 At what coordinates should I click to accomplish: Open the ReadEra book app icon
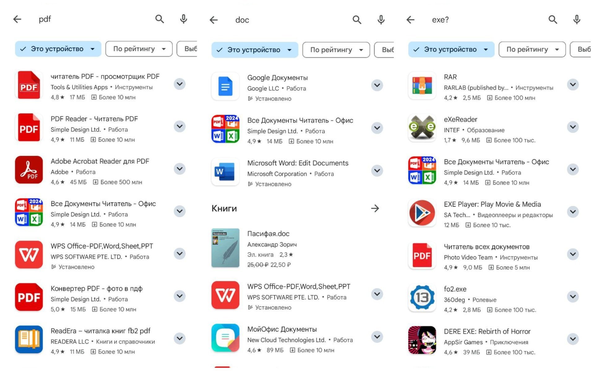pyautogui.click(x=29, y=339)
